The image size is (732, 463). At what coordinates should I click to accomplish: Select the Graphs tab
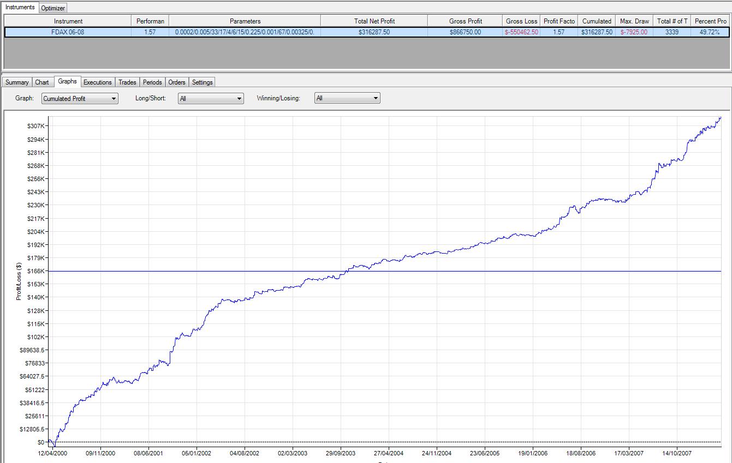(x=68, y=82)
